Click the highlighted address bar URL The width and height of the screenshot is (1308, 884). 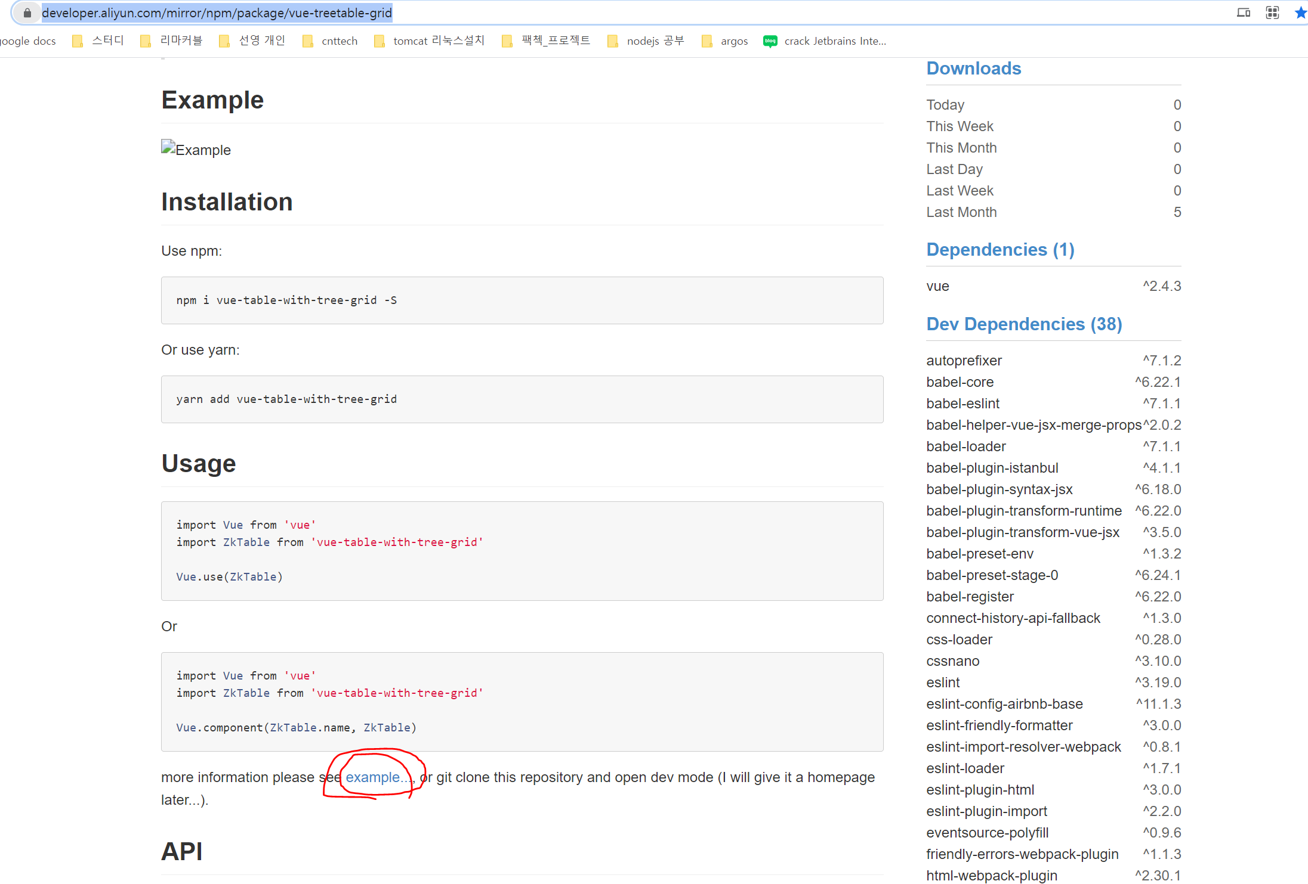217,13
